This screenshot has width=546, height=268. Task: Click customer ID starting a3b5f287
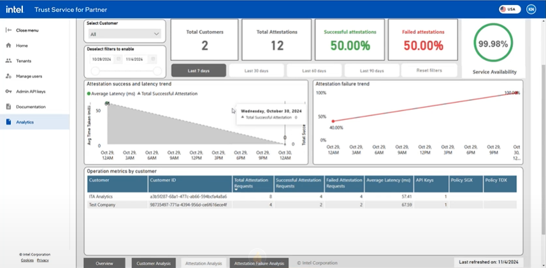[x=189, y=196]
